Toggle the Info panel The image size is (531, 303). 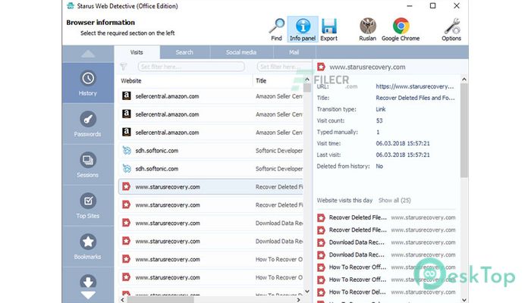pyautogui.click(x=303, y=30)
